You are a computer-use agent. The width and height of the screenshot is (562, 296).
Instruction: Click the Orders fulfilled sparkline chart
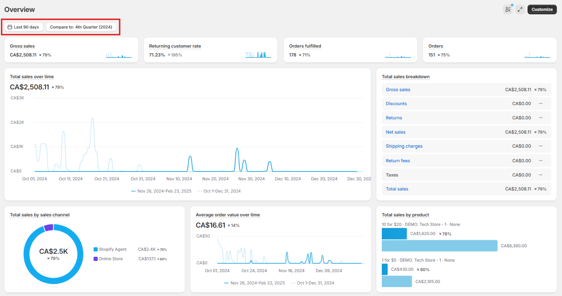point(398,55)
